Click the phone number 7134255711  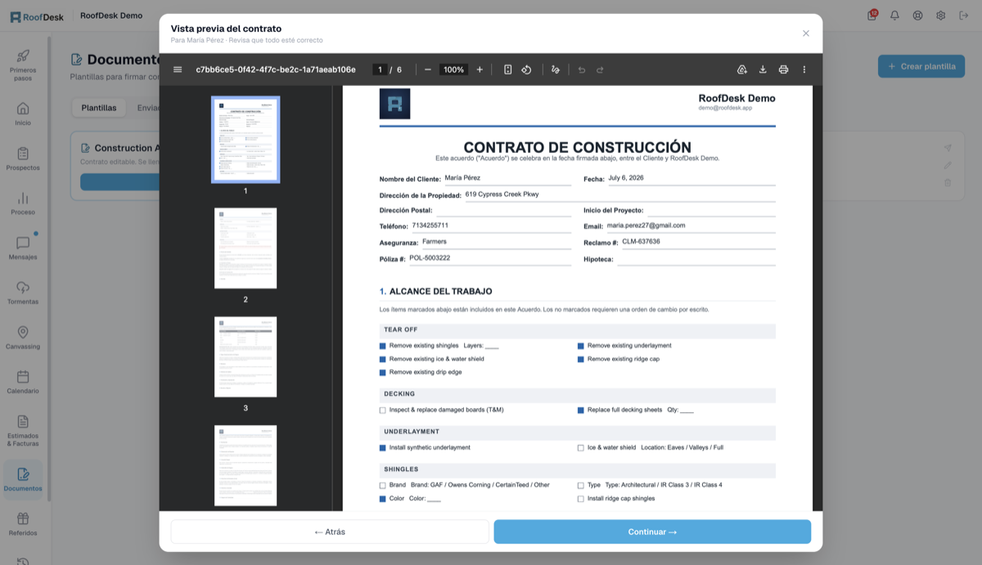pos(430,225)
